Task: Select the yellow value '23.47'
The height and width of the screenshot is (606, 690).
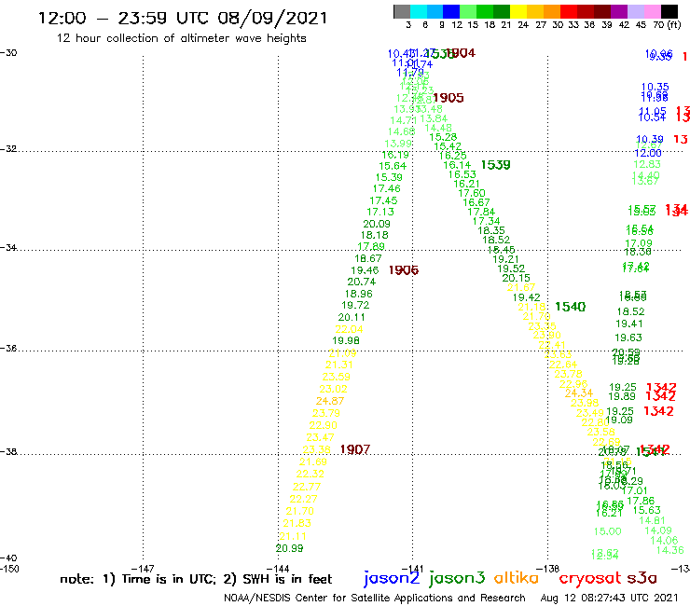Action: point(320,437)
